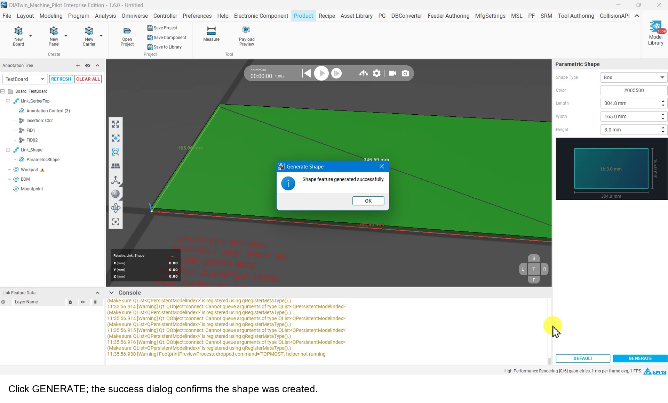Image resolution: width=668 pixels, height=403 pixels.
Task: Open playback speed gauge control
Action: click(364, 73)
